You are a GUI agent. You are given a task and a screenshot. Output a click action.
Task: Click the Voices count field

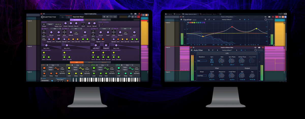click(44, 24)
